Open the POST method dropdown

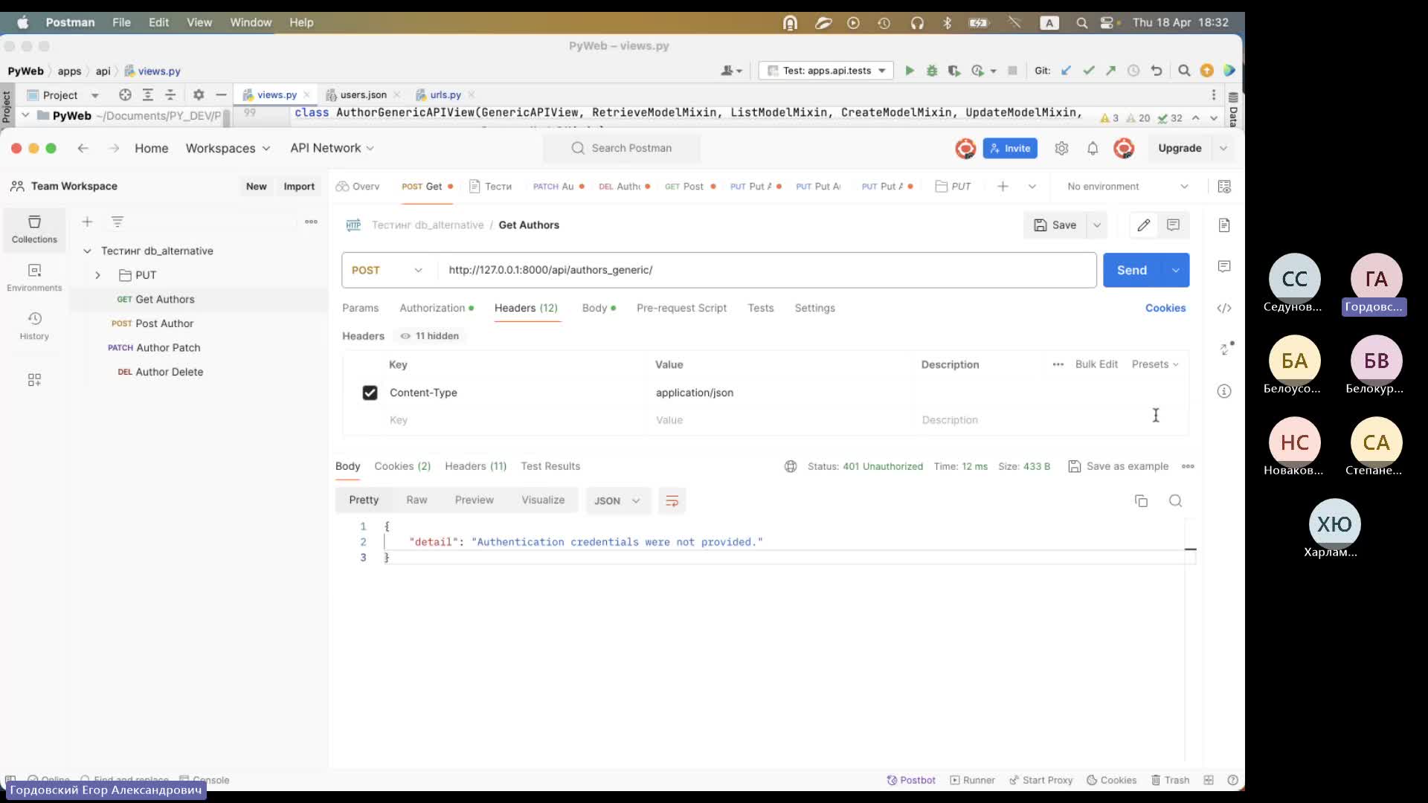[388, 270]
